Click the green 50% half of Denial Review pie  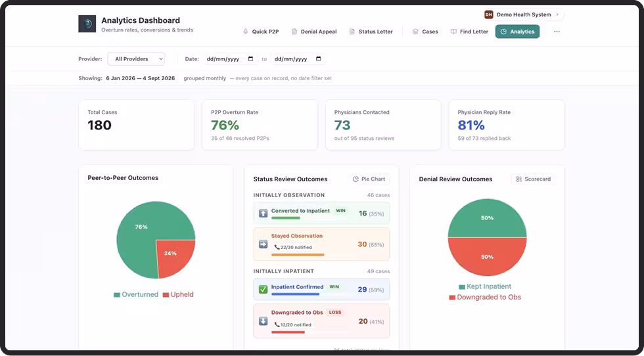[487, 219]
